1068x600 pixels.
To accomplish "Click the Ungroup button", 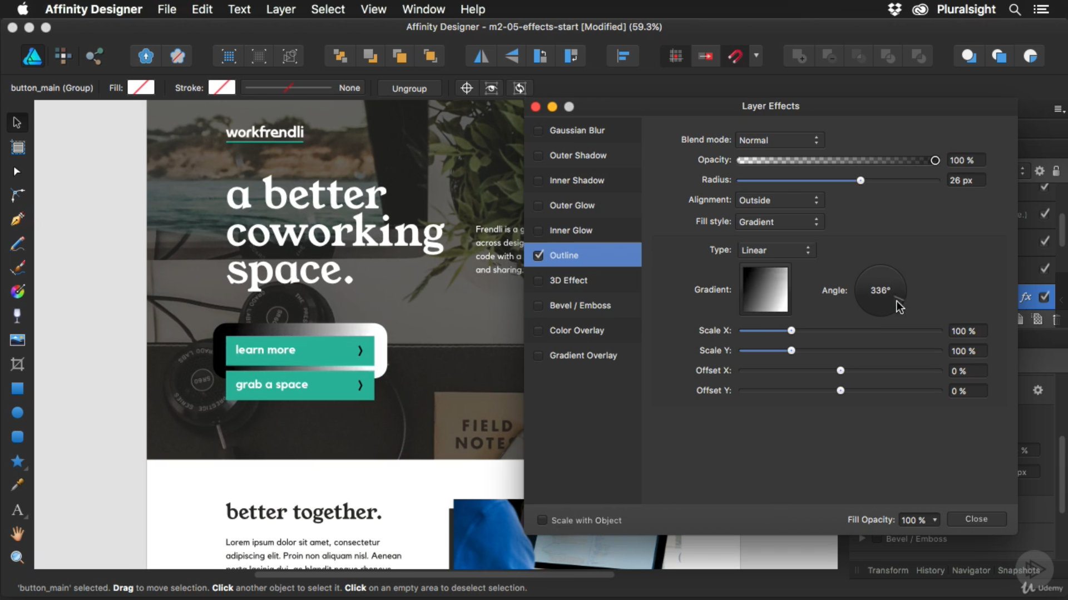I will pyautogui.click(x=409, y=88).
